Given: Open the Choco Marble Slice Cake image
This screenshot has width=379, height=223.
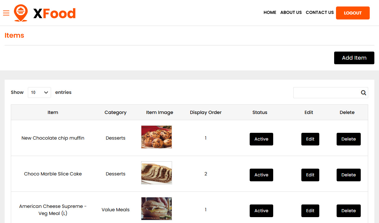Looking at the screenshot, I should tap(156, 173).
